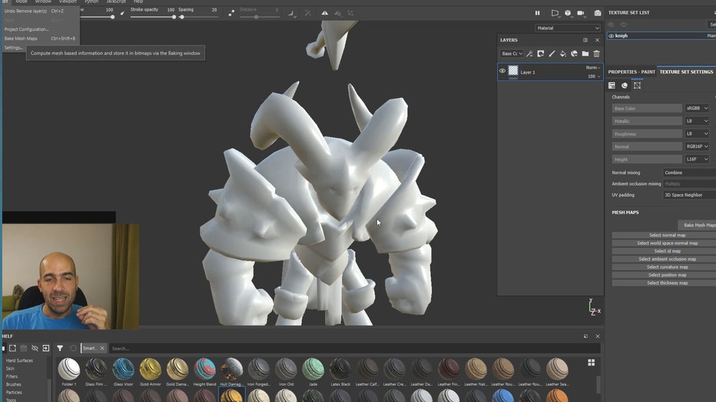Open the RGB16F Normal format dropdown

pos(697,147)
